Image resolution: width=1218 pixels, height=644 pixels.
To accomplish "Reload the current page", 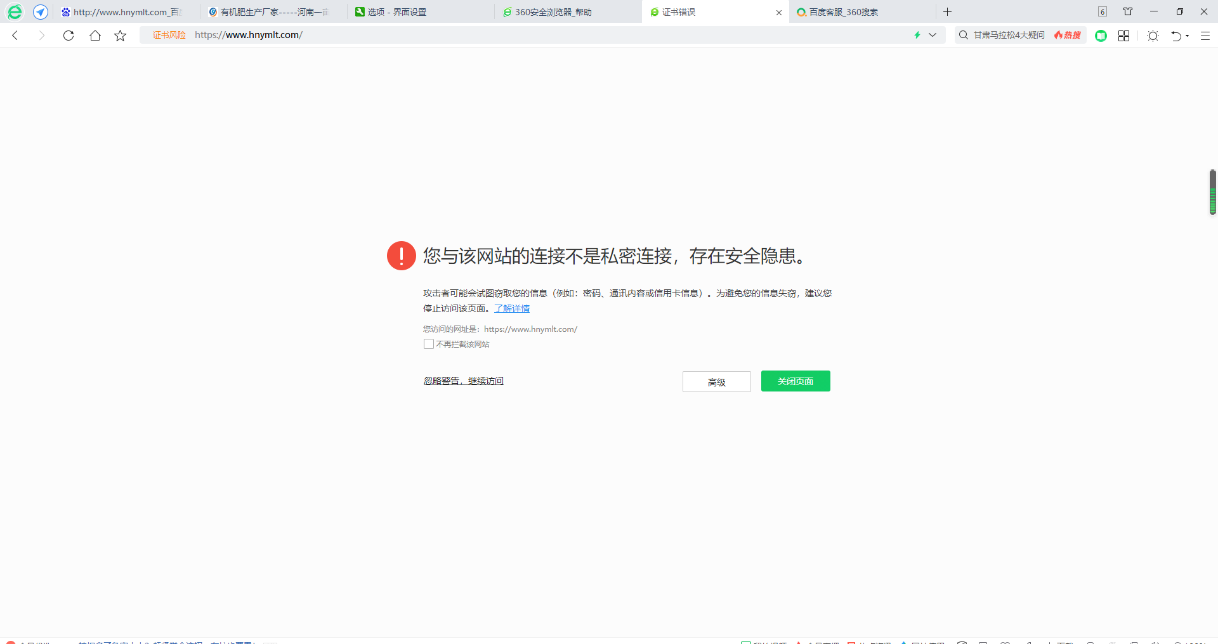I will point(69,36).
